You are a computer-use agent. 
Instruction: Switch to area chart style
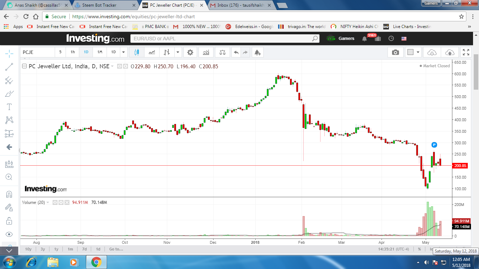click(152, 52)
